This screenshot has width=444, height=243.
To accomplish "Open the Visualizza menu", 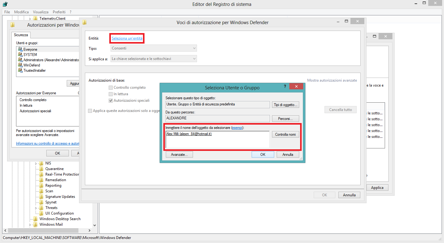I will [x=41, y=12].
